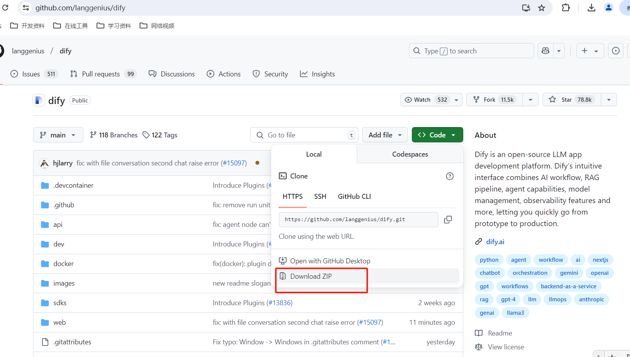The image size is (630, 357).
Task: Open the Clone help question mark icon
Action: (x=450, y=176)
